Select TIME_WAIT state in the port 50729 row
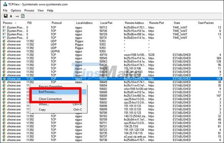Viewport: 224px width, 143px height. 180,34
